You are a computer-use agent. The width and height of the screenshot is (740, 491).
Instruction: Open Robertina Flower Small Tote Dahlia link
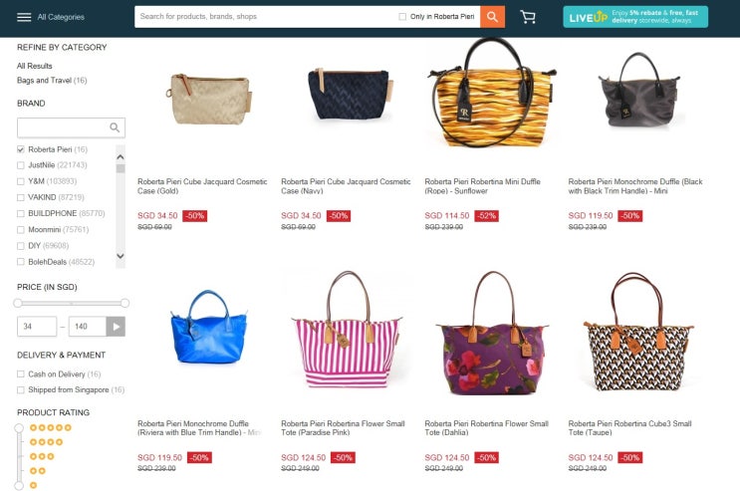point(486,427)
